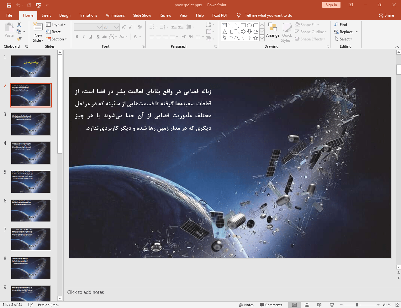Image resolution: width=401 pixels, height=308 pixels.
Task: Select the Oval shape
Action: click(250, 25)
